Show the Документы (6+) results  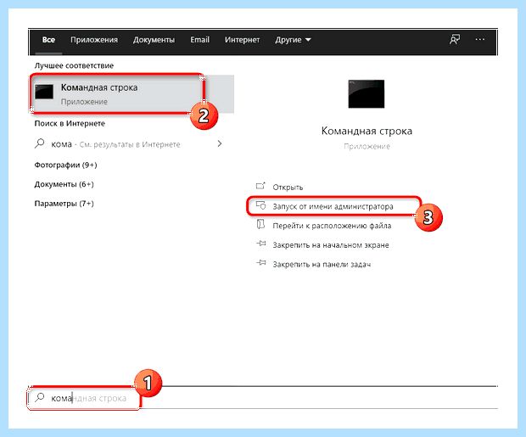tap(64, 184)
